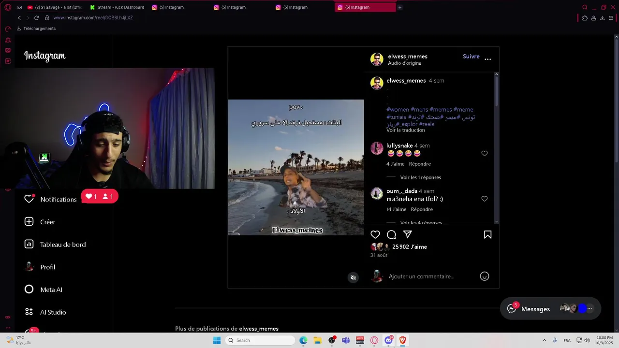Open Microsoft Teams from the taskbar

click(346, 340)
